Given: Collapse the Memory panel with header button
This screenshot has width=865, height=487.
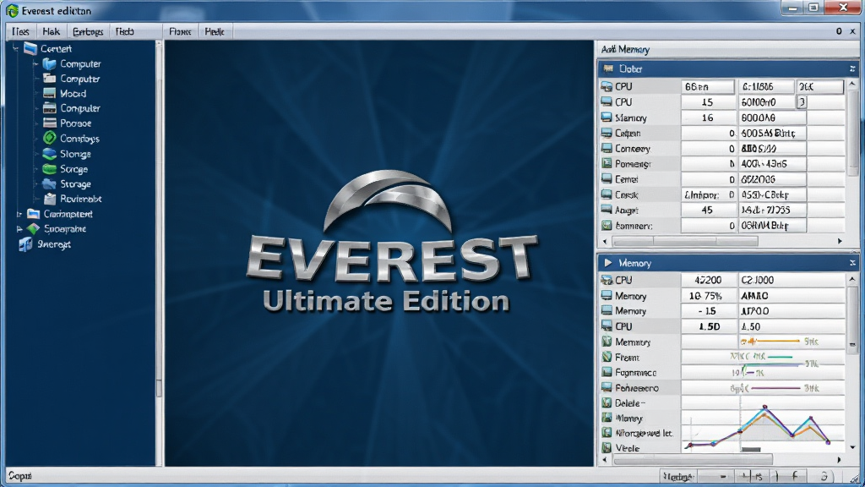Looking at the screenshot, I should [x=852, y=263].
